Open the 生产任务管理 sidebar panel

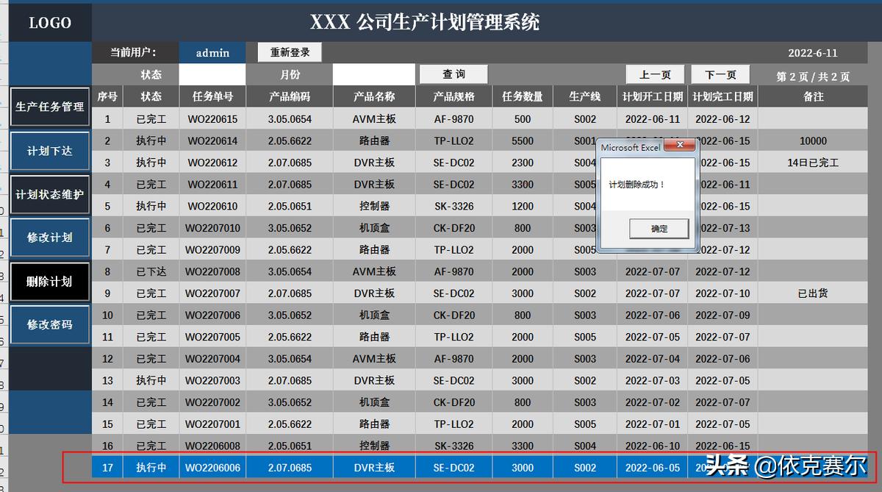(x=49, y=107)
